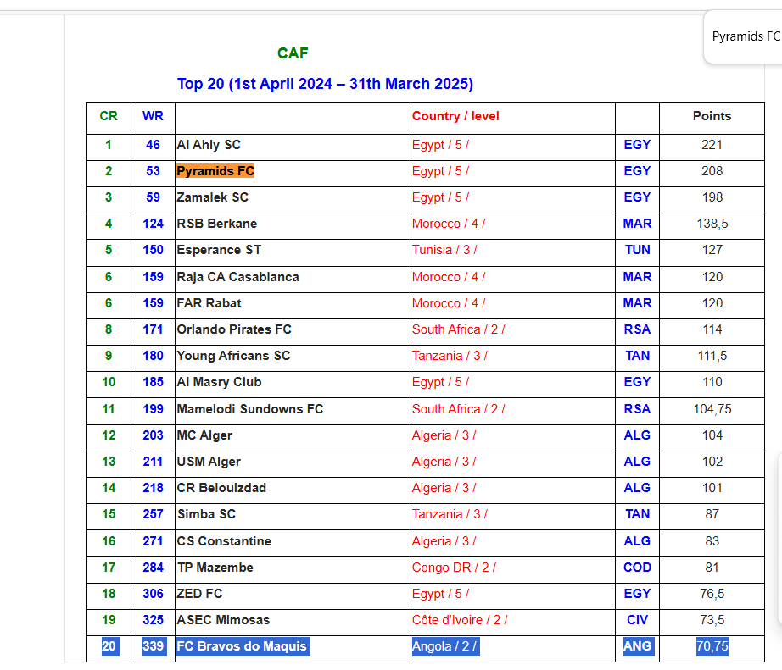The image size is (782, 670).
Task: Click world rank 171
Action: (x=153, y=329)
